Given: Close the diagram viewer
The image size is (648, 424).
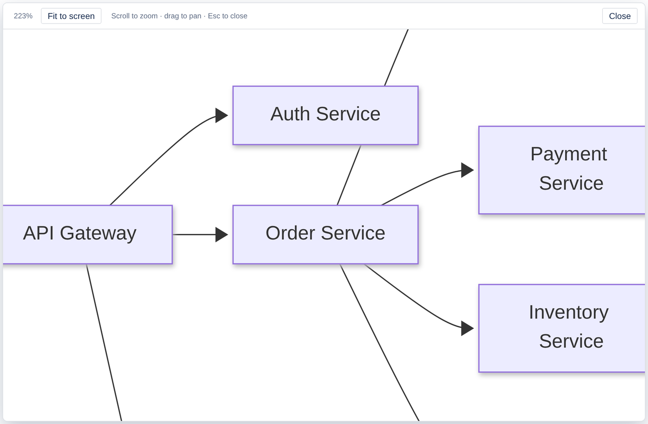Looking at the screenshot, I should [620, 16].
